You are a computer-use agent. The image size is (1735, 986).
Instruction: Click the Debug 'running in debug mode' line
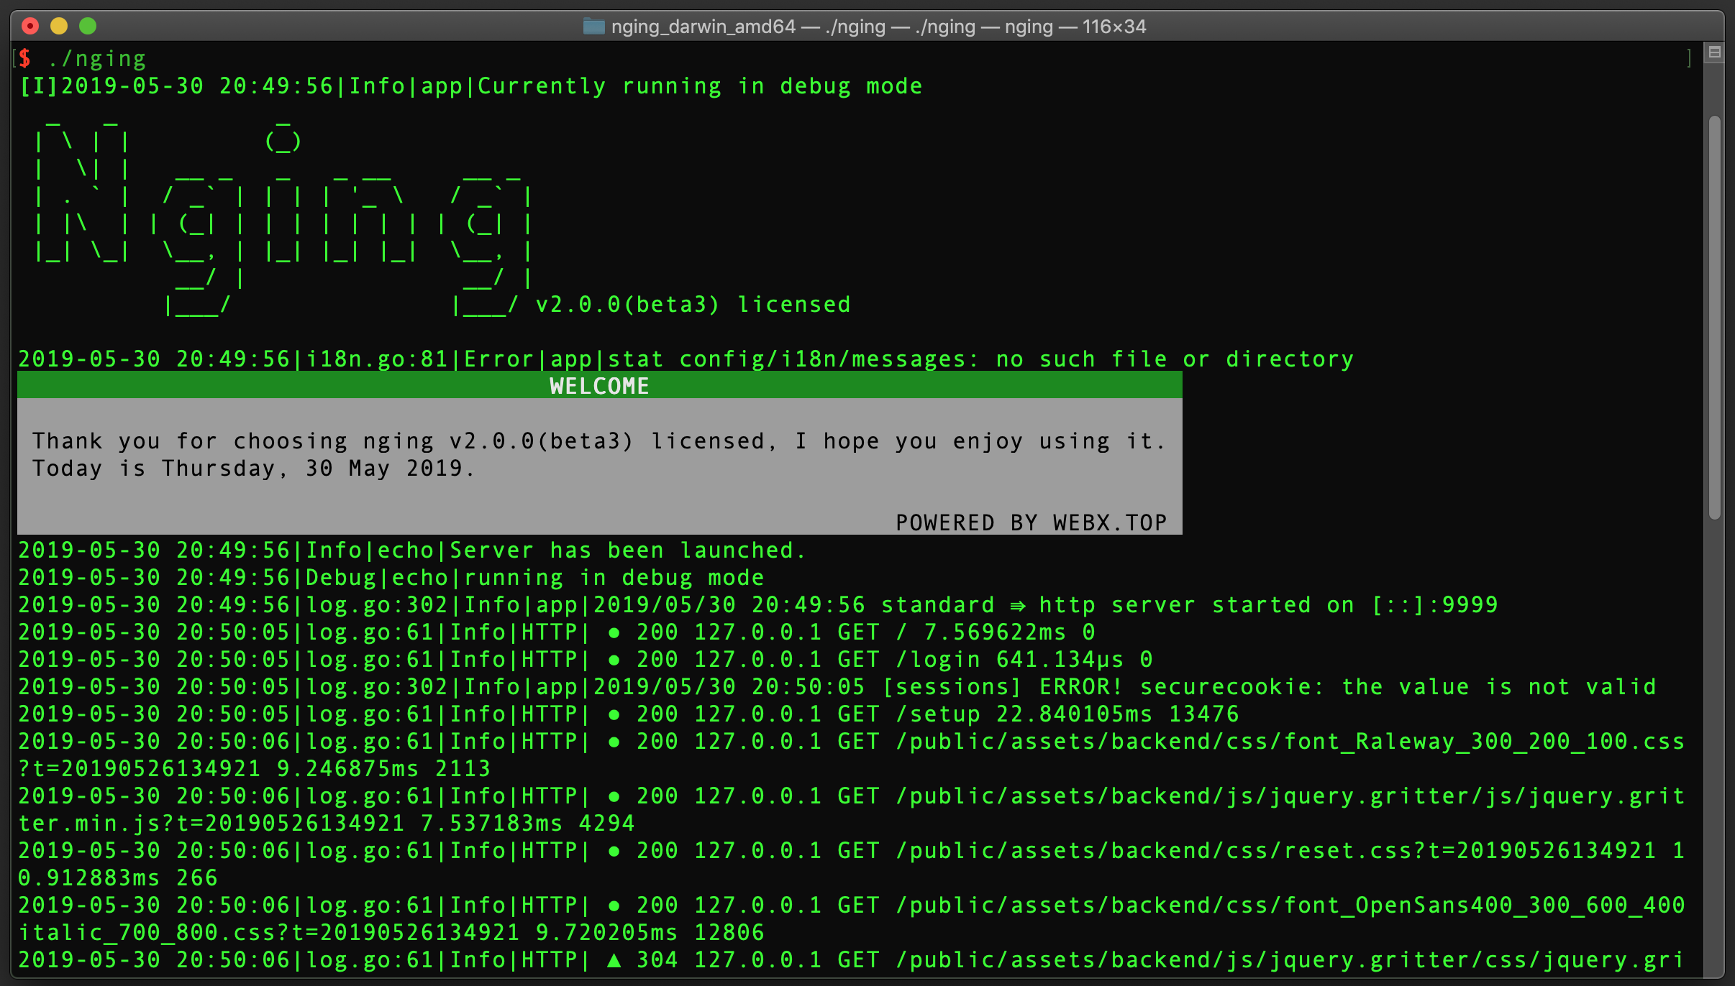[x=391, y=577]
